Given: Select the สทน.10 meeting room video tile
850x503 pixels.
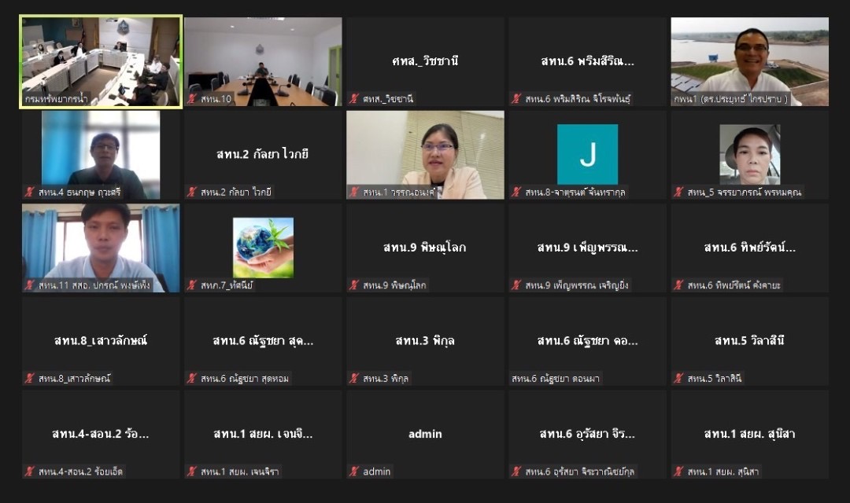Looking at the screenshot, I should point(263,62).
